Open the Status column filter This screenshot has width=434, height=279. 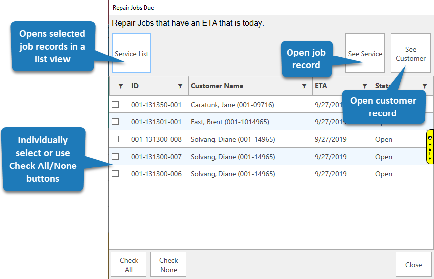[425, 86]
